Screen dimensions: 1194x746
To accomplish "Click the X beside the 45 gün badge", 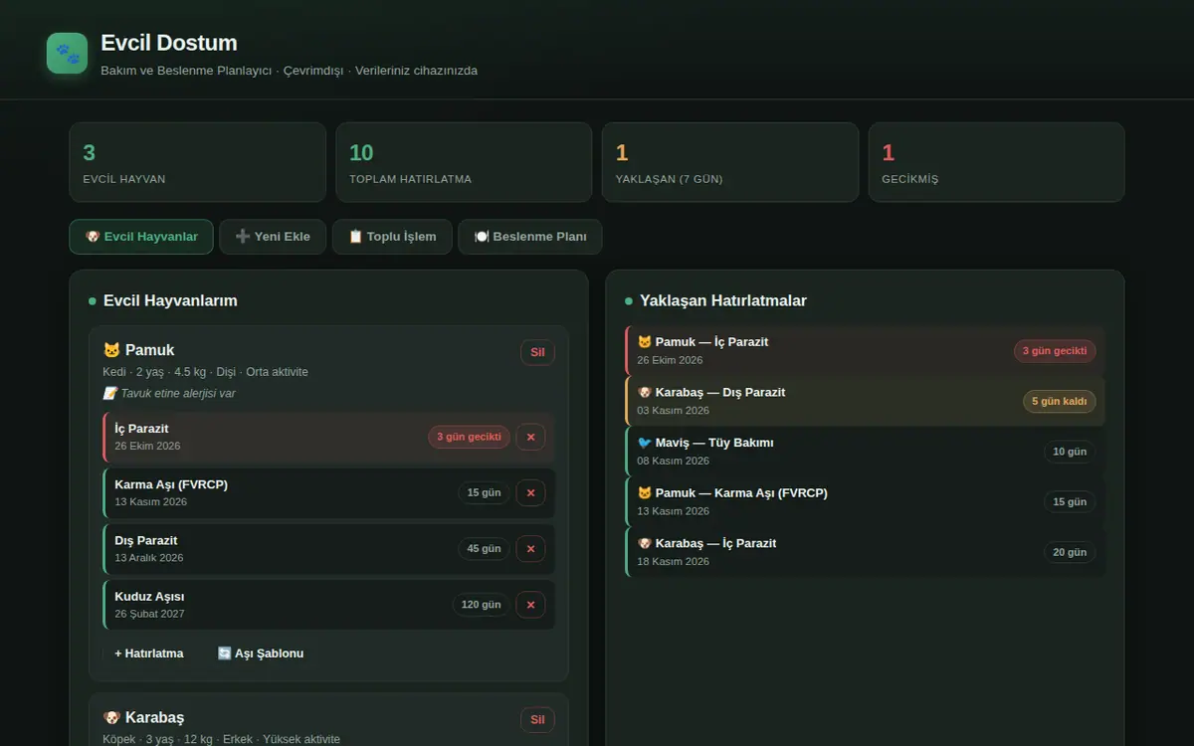I will point(530,548).
